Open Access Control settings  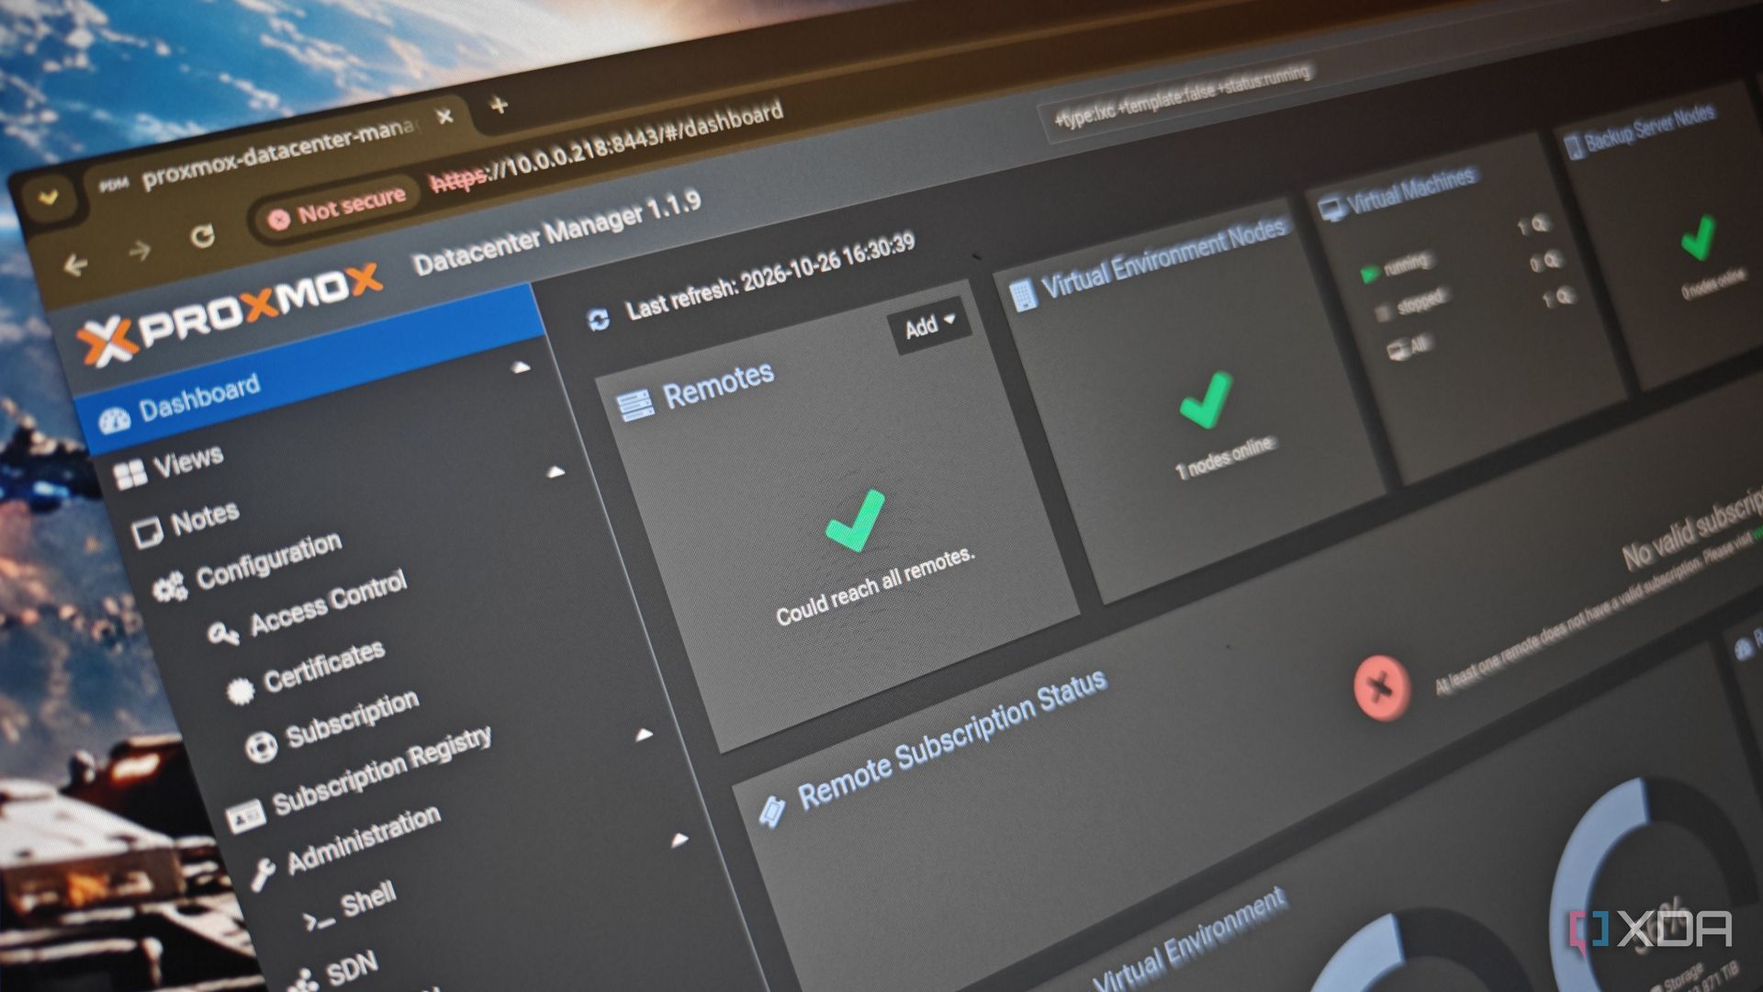(x=329, y=603)
